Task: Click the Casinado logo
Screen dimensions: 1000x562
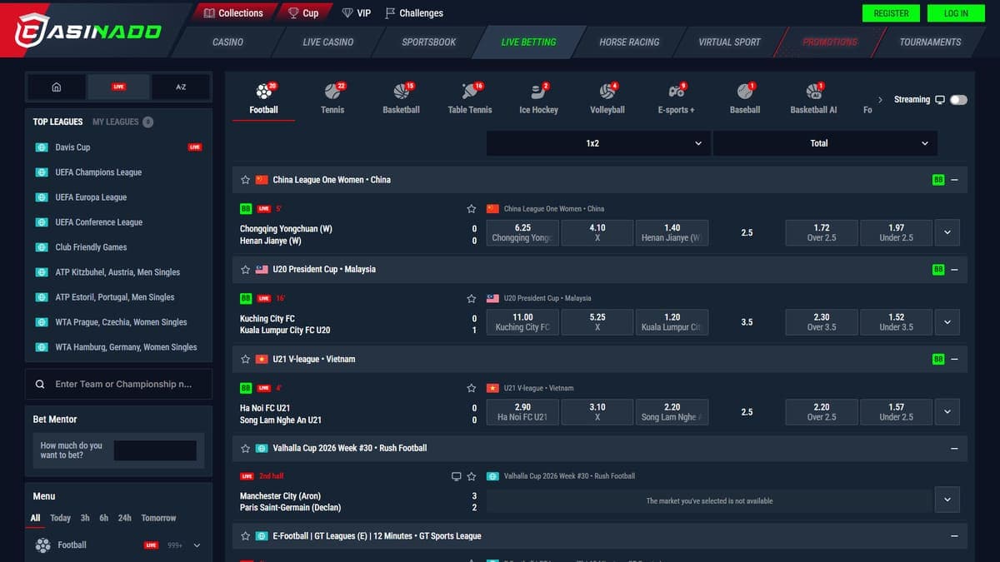Action: tap(88, 32)
